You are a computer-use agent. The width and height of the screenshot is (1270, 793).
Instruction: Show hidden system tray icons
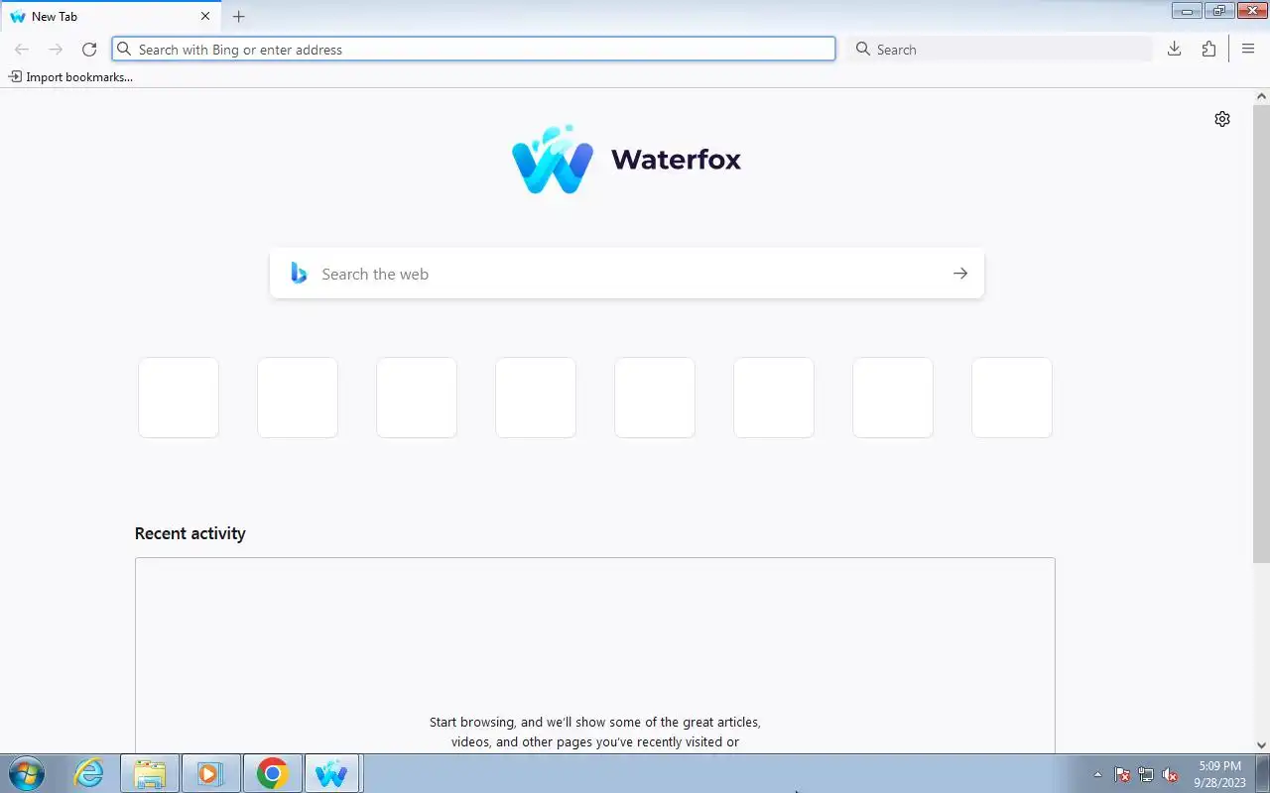pos(1097,774)
